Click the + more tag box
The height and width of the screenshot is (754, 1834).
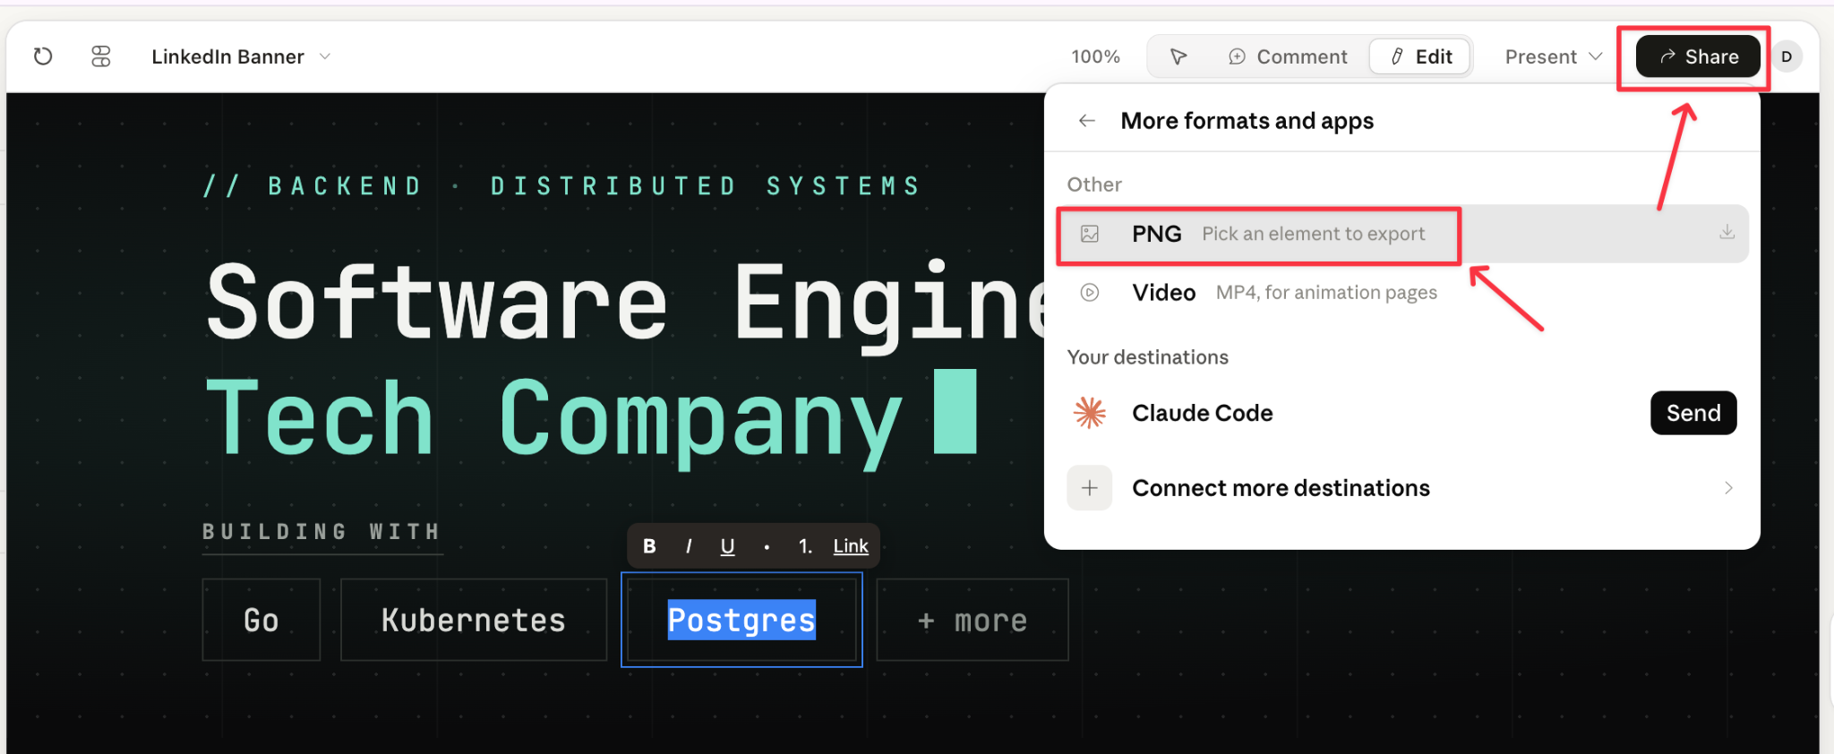coord(973,620)
